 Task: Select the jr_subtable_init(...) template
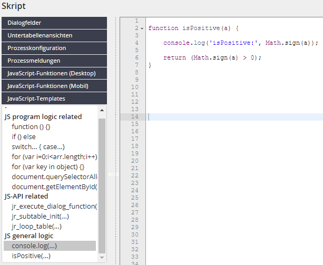[x=41, y=216]
